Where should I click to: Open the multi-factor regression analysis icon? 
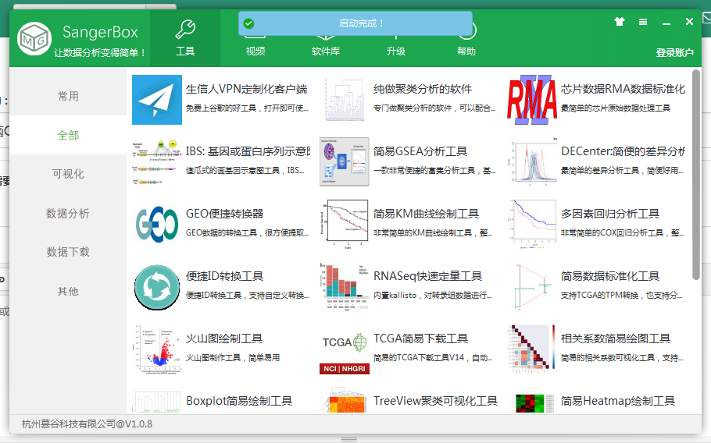532,225
